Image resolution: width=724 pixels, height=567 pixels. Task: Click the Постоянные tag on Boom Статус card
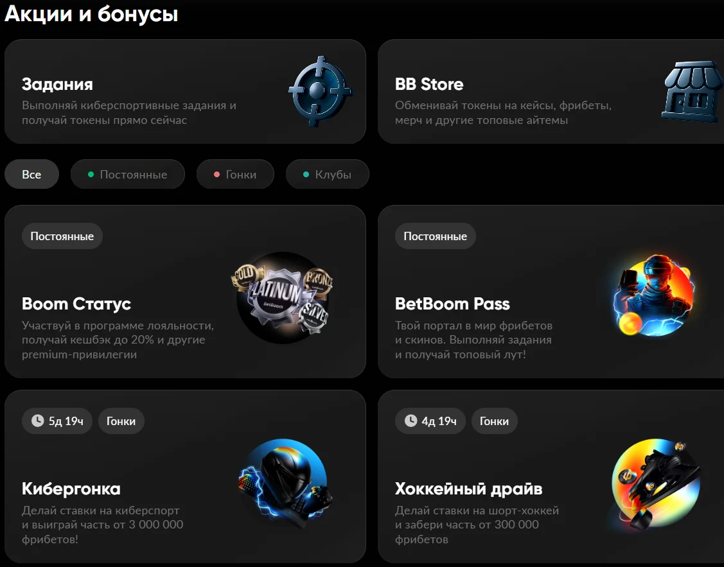(x=62, y=236)
